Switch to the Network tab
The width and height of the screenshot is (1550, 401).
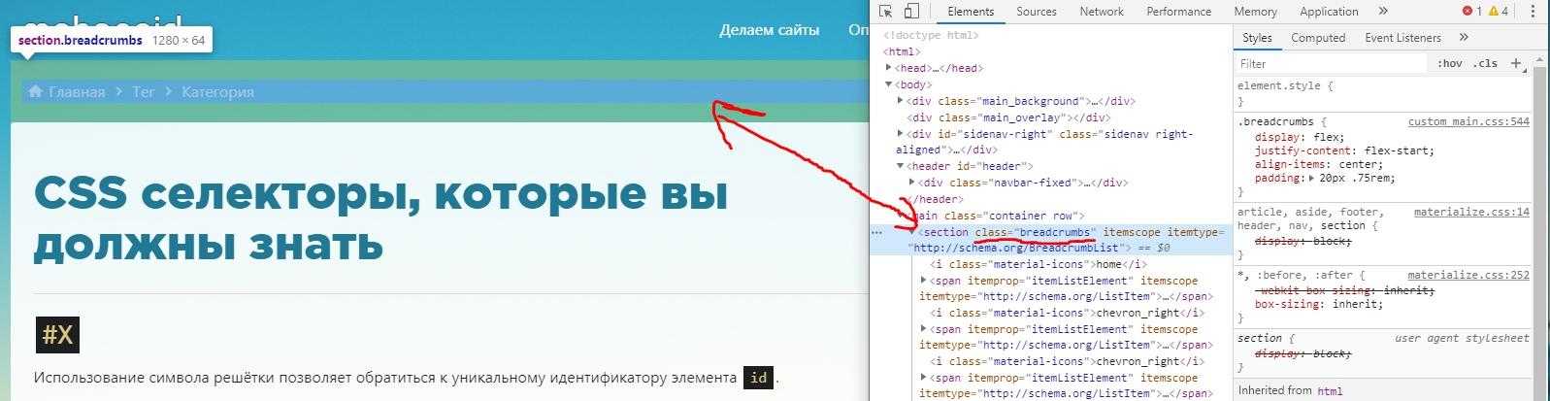pos(1101,12)
